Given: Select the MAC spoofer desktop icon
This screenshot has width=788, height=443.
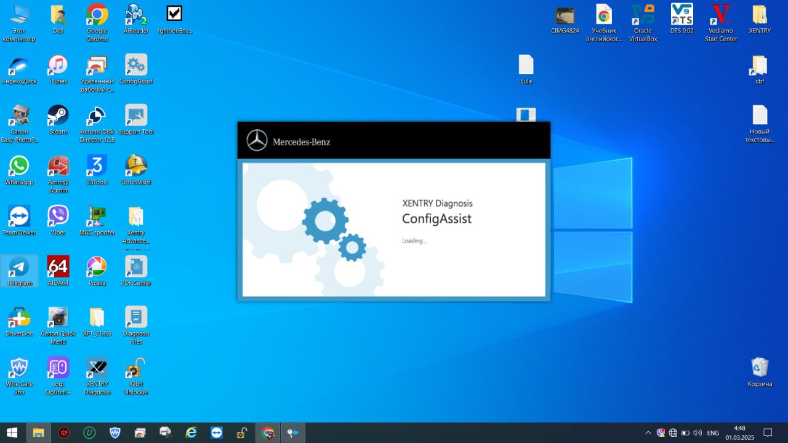Looking at the screenshot, I should tap(97, 217).
